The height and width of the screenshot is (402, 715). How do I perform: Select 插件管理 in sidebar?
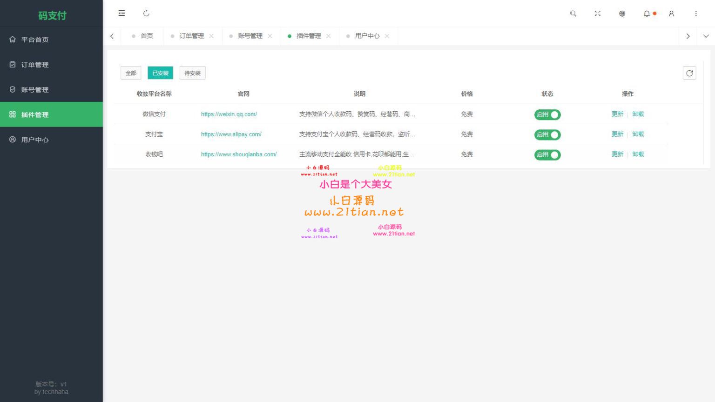[51, 114]
